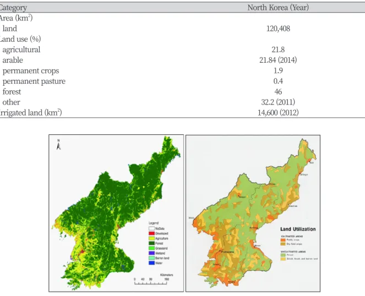Click the 'Agriculture' legend label
Screen dimensions: 365x296
click(162, 238)
